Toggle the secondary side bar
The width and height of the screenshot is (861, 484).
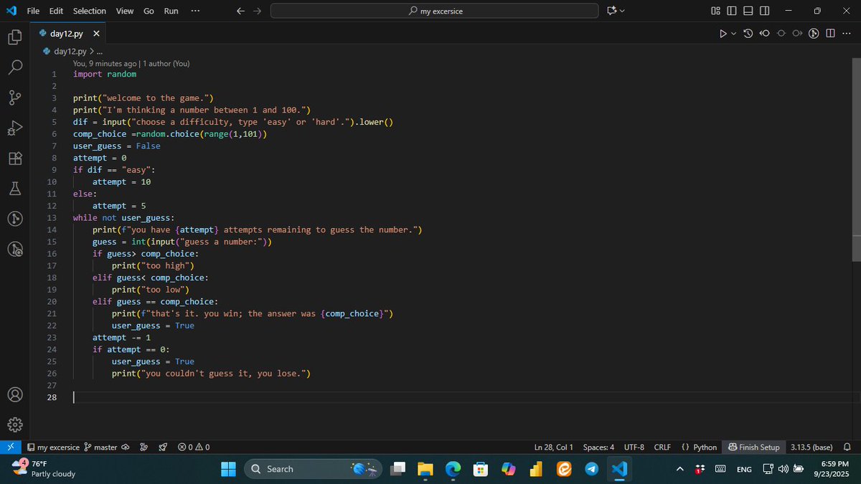tap(763, 11)
